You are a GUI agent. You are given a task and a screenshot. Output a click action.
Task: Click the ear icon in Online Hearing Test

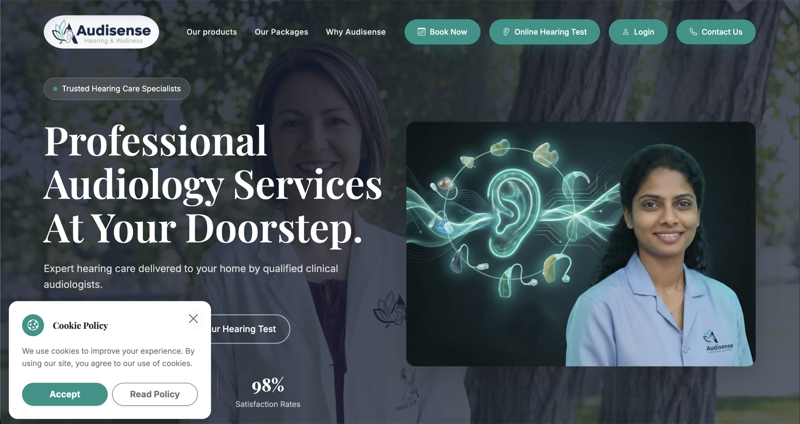506,32
